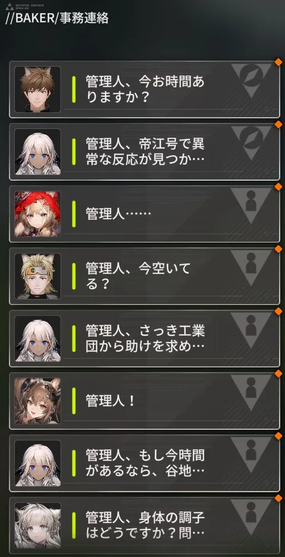Screen dimensions: 285x557
Task: Click person icon on "管理人……" message
Action: [x=251, y=205]
